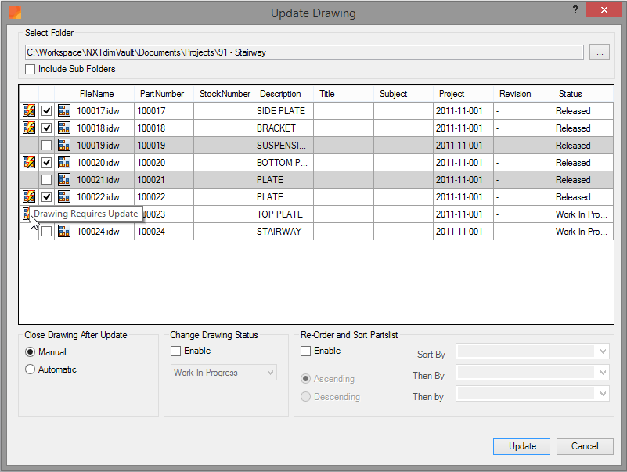This screenshot has height=472, width=627.
Task: Click the Select Folder path field
Action: pos(304,52)
